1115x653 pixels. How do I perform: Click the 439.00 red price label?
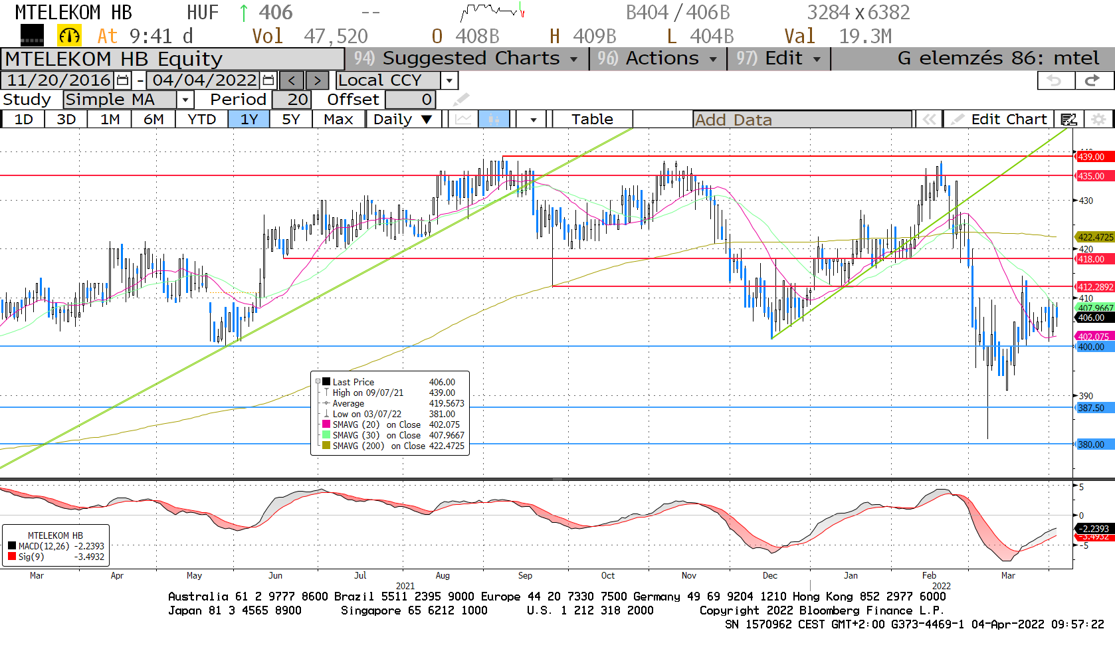1093,157
